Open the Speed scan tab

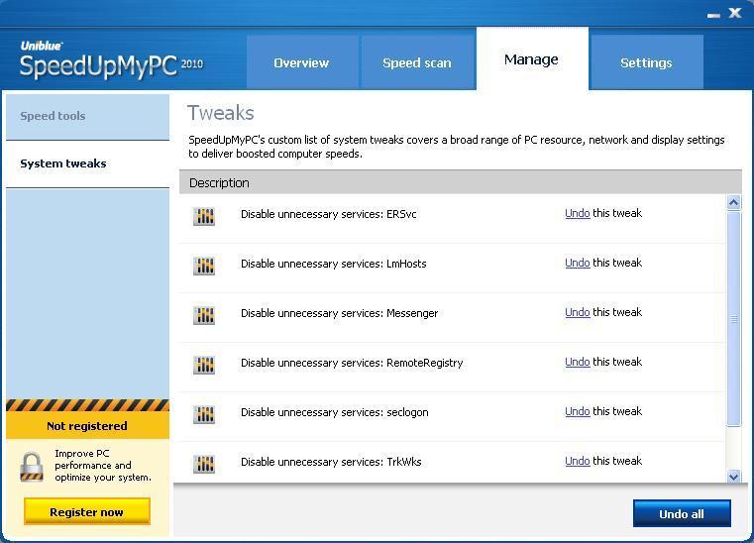click(416, 62)
